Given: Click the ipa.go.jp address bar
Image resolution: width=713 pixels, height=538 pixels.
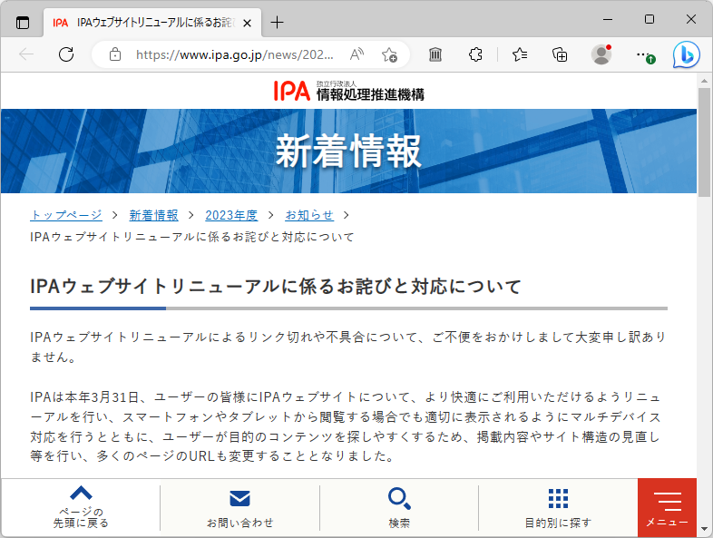Looking at the screenshot, I should 235,54.
